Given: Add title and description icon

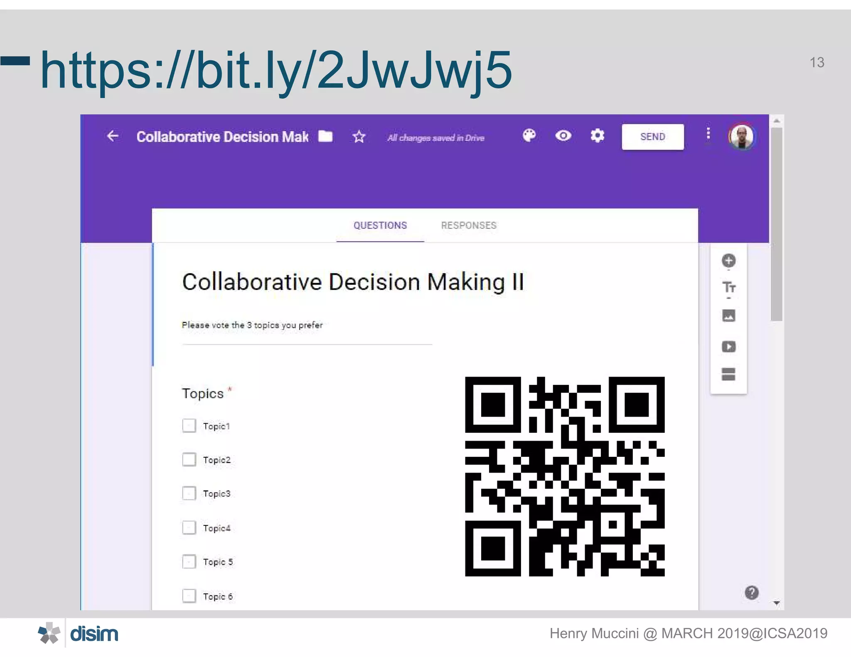Looking at the screenshot, I should pos(728,287).
